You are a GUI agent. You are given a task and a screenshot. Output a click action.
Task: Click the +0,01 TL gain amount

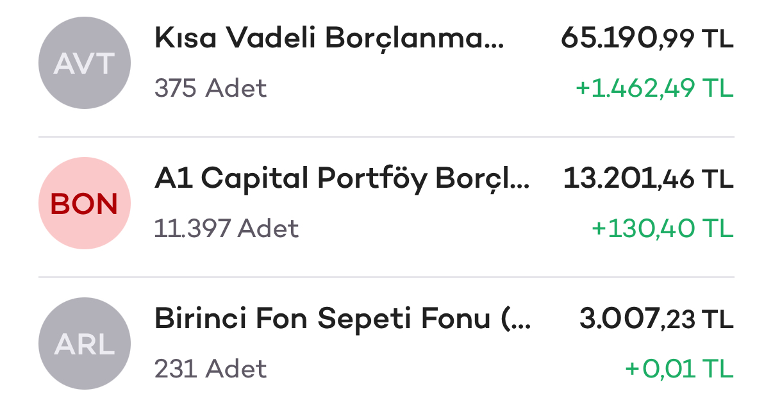[x=679, y=369]
